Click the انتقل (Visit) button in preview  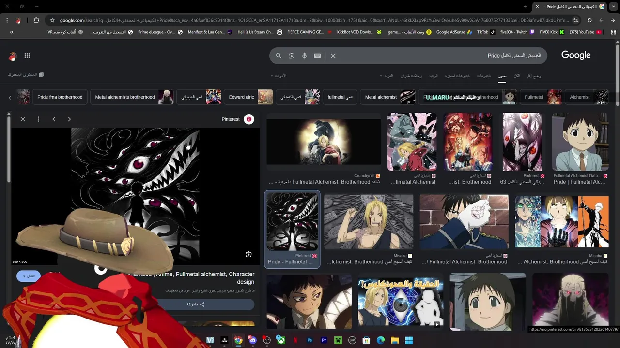click(28, 276)
